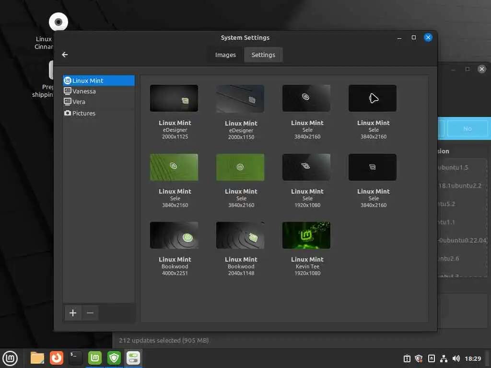The width and height of the screenshot is (491, 368).
Task: Open the volume sound applet
Action: coord(456,358)
